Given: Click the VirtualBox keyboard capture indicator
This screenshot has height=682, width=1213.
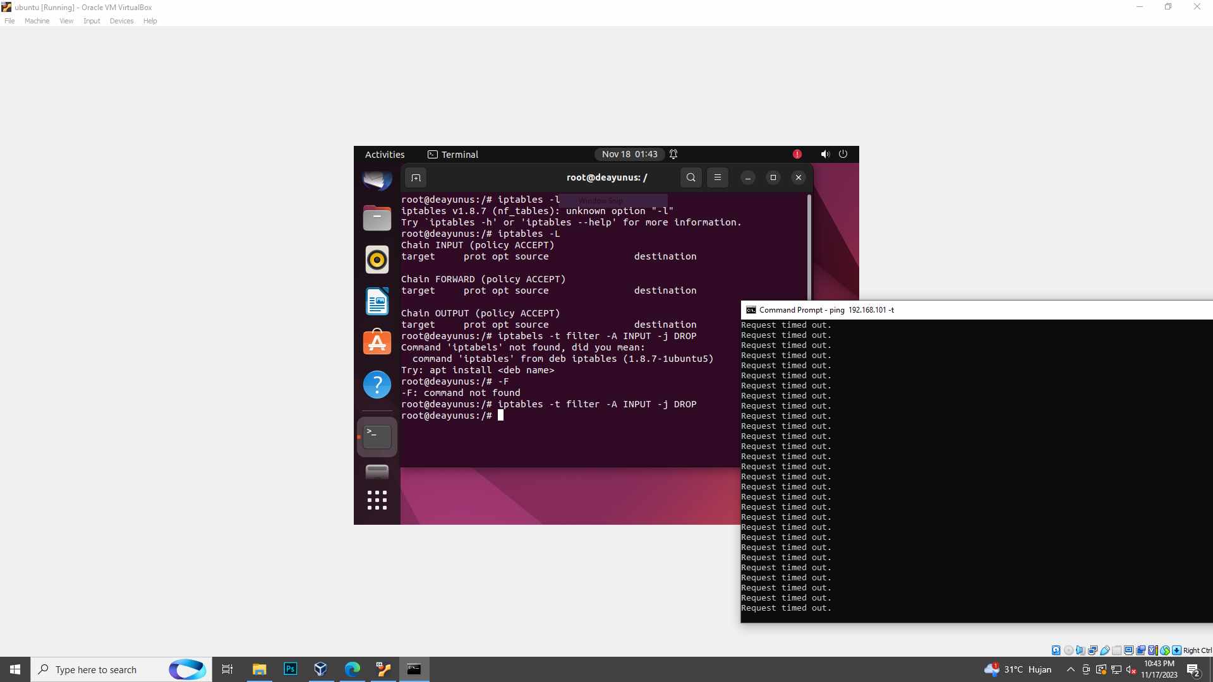Looking at the screenshot, I should 1176,650.
